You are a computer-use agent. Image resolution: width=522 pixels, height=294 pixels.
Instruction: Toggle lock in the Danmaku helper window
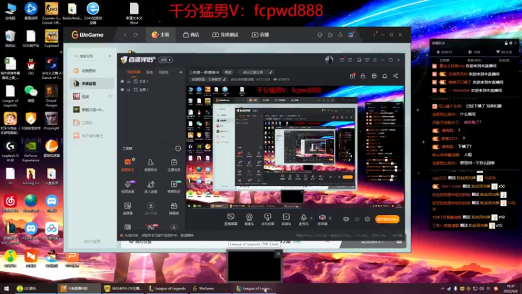click(x=506, y=43)
